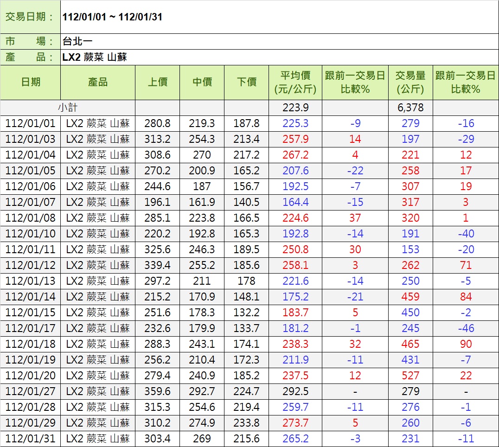This screenshot has width=499, height=447.
Task: Click the 下價 column header
Action: (246, 82)
